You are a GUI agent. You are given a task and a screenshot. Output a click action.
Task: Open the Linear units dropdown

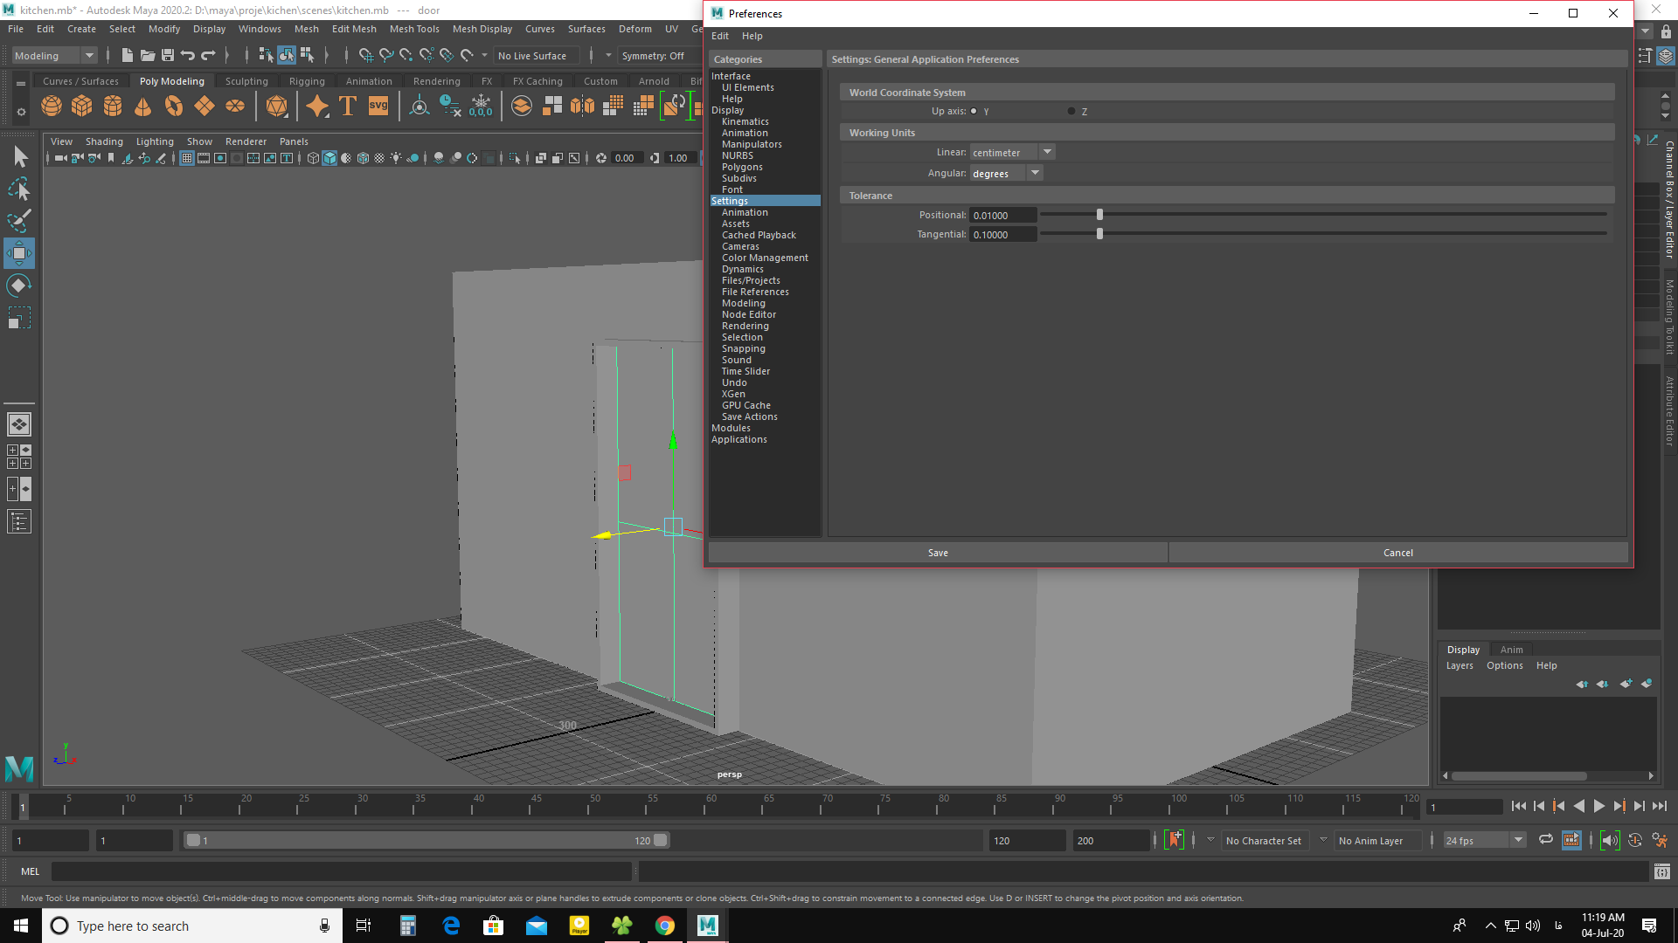(x=1010, y=151)
